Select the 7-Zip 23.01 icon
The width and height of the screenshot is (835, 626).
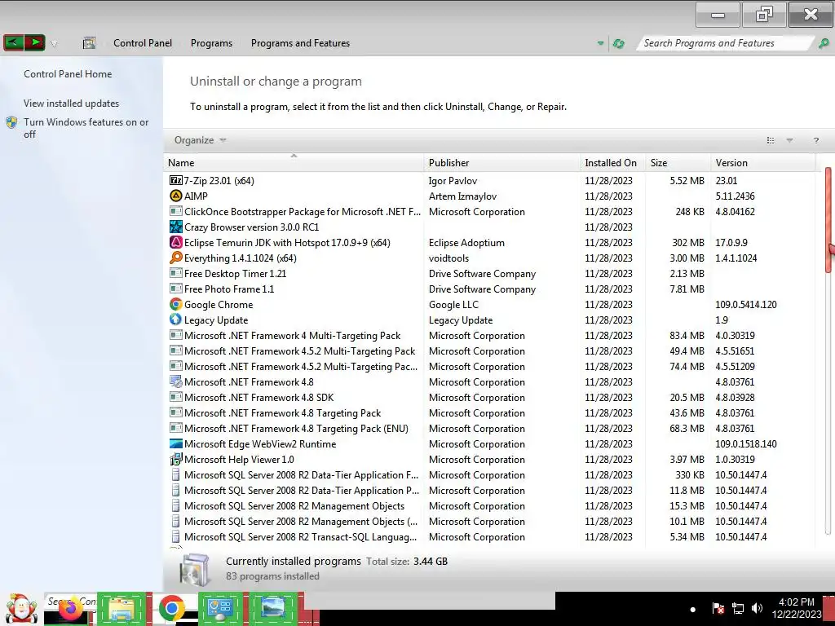[x=176, y=180]
